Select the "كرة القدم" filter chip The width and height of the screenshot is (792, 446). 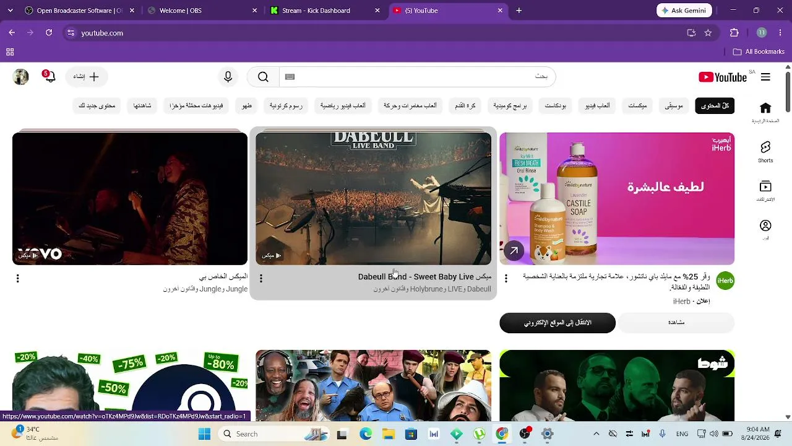(x=465, y=106)
